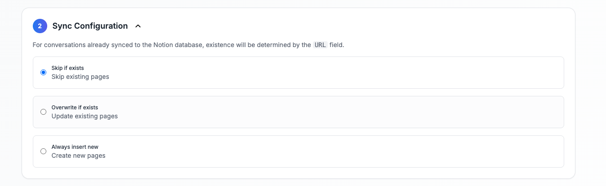Collapse the Sync Configuration section chevron
Screen dimensions: 606x186
[138, 26]
